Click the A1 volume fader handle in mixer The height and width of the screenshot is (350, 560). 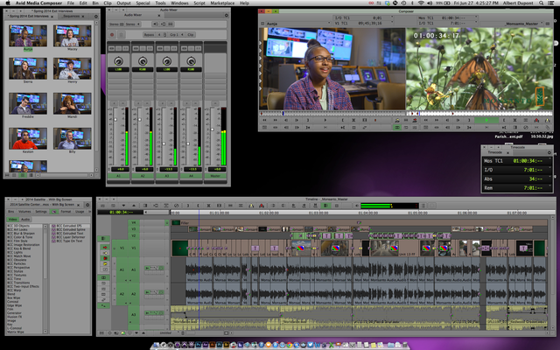pyautogui.click(x=115, y=119)
